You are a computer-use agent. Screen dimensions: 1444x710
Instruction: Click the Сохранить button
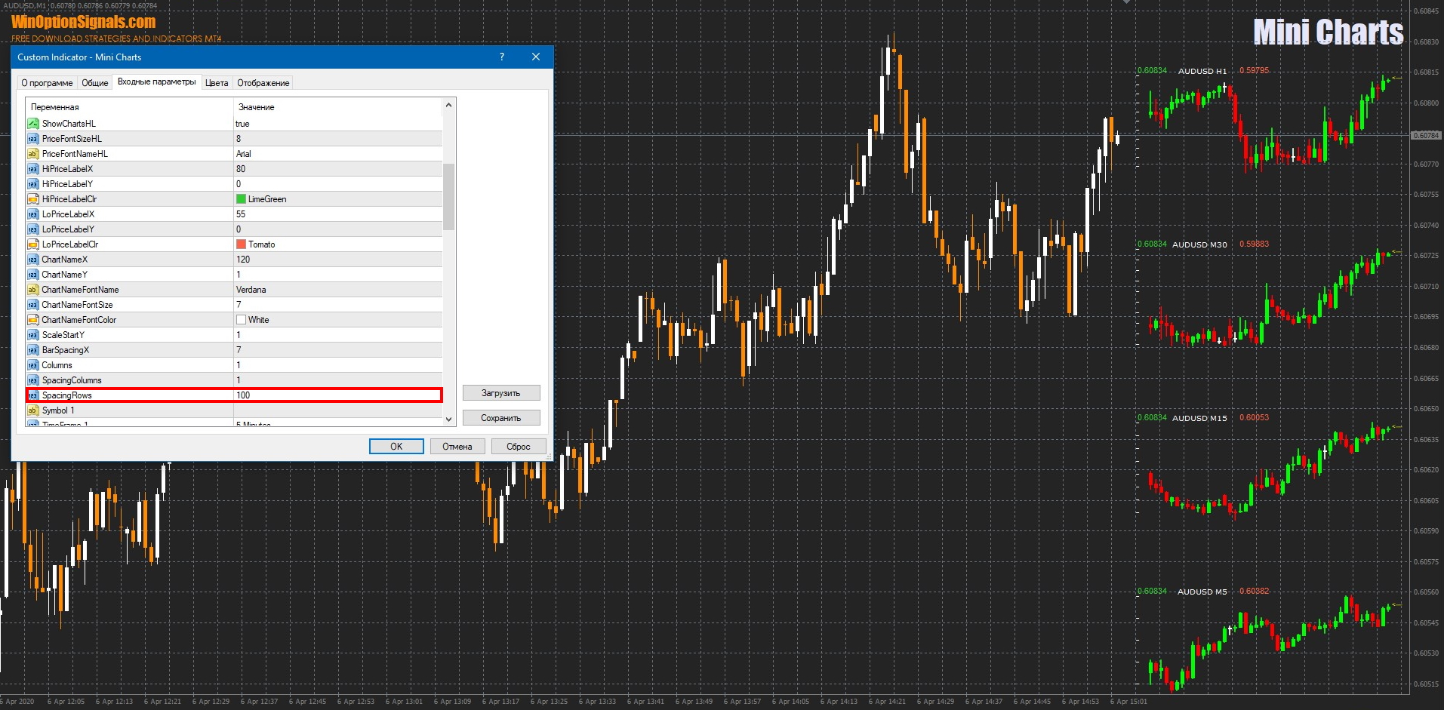(500, 418)
